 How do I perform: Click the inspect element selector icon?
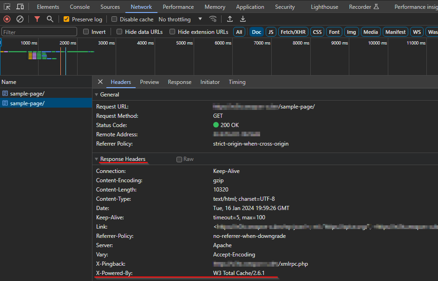click(x=7, y=6)
